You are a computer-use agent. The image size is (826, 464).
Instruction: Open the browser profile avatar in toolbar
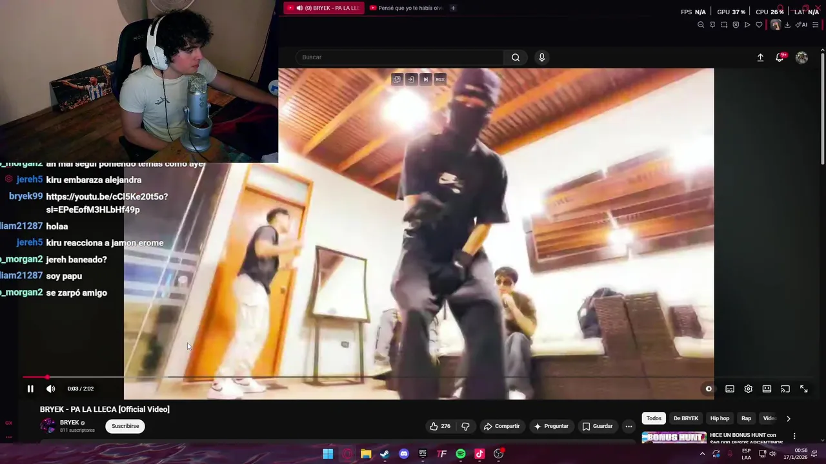pyautogui.click(x=776, y=24)
